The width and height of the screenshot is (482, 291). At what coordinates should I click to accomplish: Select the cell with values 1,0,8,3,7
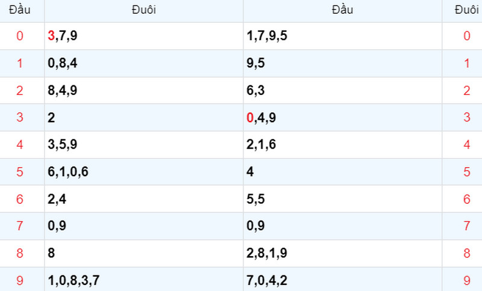[x=144, y=280]
